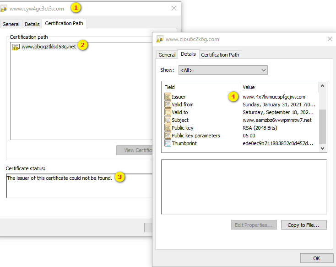Click value Saturday, September 18
Screen dimensions: 336x267
pos(278,112)
